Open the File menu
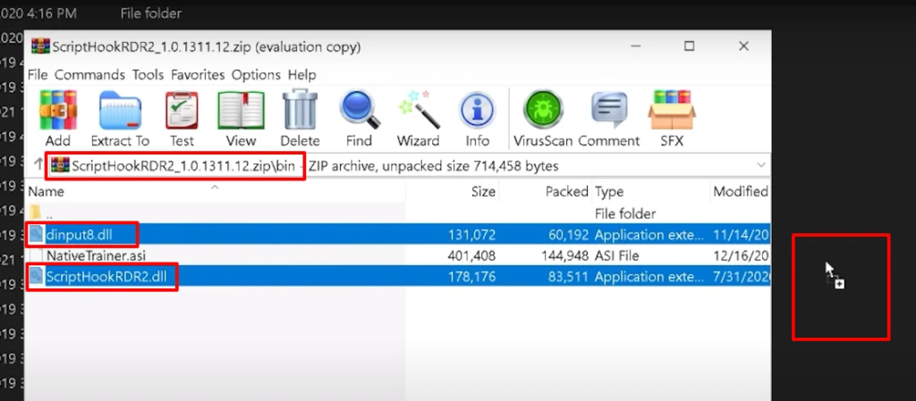Viewport: 916px width, 401px height. pyautogui.click(x=38, y=75)
